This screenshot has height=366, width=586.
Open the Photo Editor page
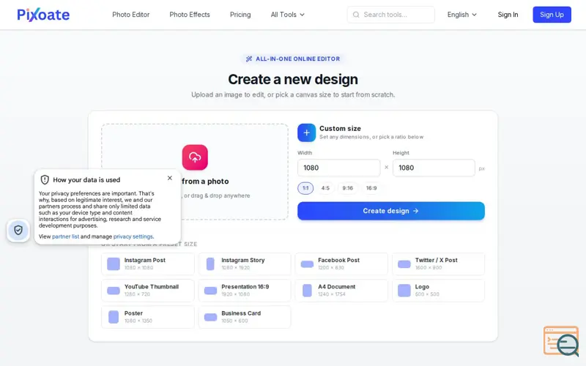coord(131,15)
